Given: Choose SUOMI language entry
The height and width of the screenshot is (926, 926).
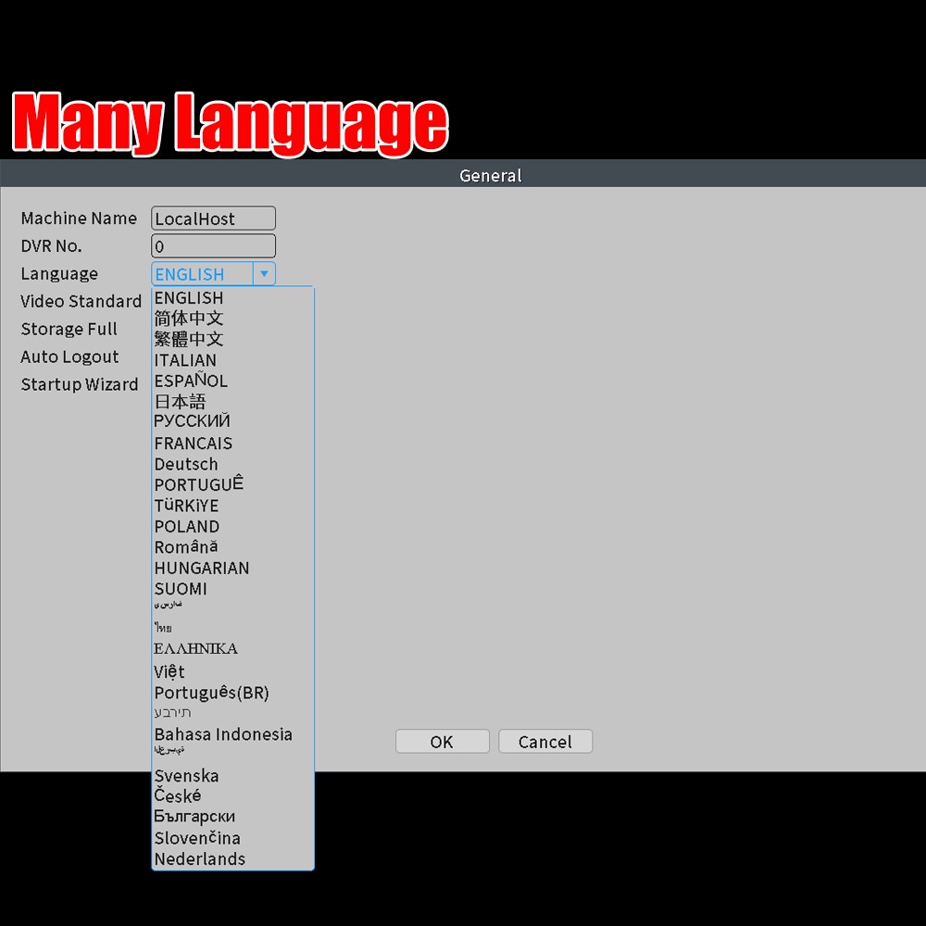Looking at the screenshot, I should point(181,588).
